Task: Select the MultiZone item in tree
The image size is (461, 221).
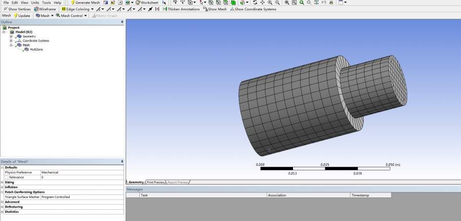Action: [37, 49]
